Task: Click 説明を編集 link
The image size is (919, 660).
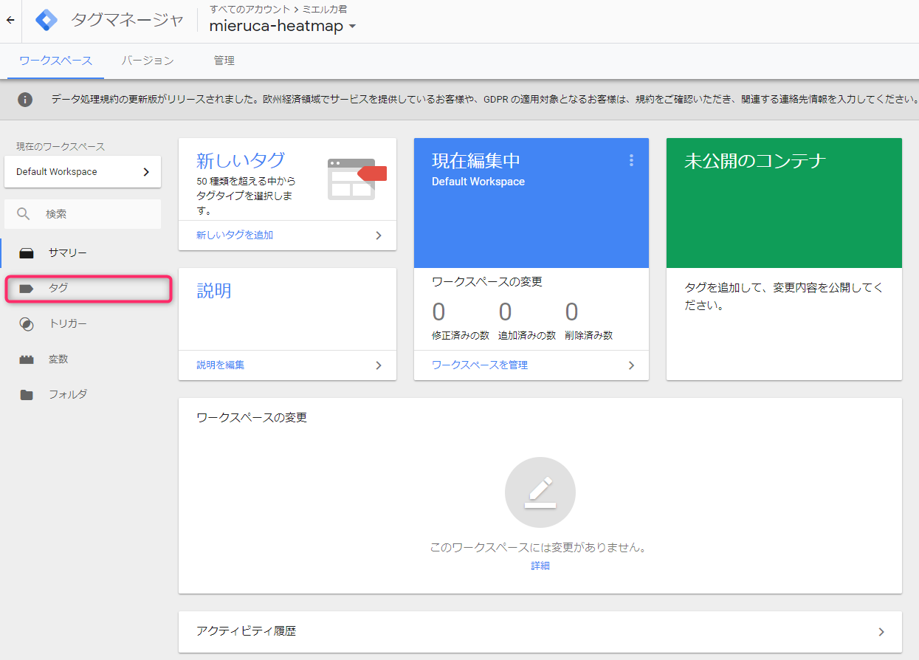Action: coord(220,365)
